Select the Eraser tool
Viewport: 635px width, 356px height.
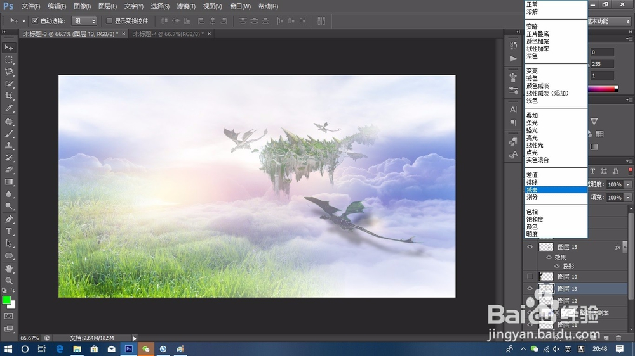pyautogui.click(x=8, y=170)
